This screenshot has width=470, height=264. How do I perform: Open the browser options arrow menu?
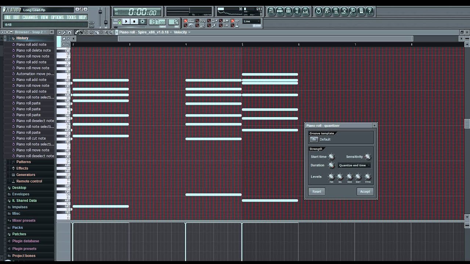click(2, 32)
